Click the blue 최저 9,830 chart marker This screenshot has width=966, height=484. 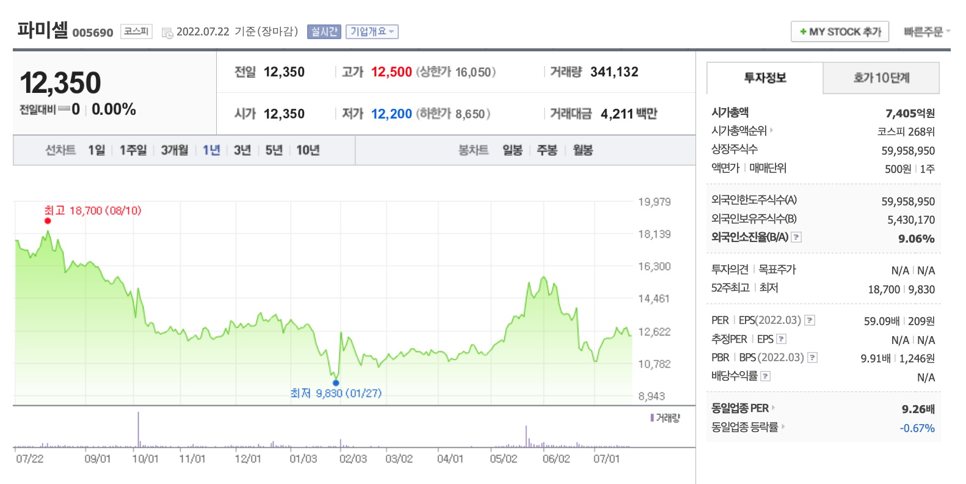point(336,383)
